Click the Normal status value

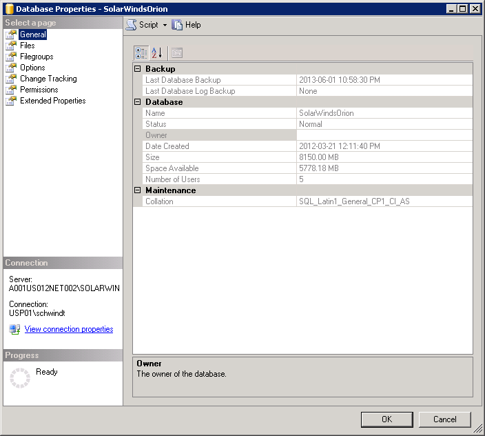[310, 124]
